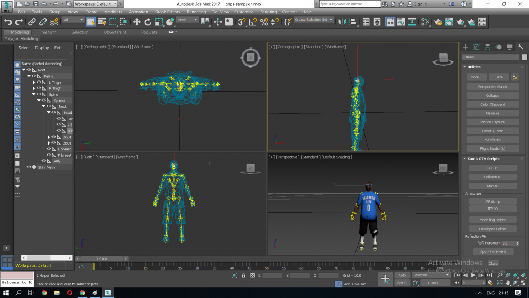The image size is (529, 298).
Task: Hide the Skin_Mesh object via eye icon
Action: 29,167
